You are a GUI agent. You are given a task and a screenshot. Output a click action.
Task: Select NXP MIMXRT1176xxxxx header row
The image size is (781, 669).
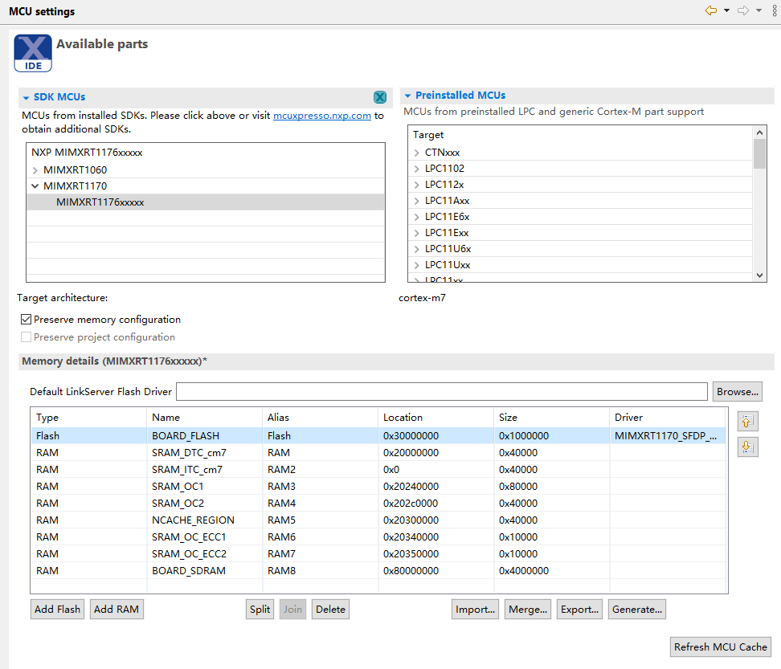pyautogui.click(x=205, y=153)
